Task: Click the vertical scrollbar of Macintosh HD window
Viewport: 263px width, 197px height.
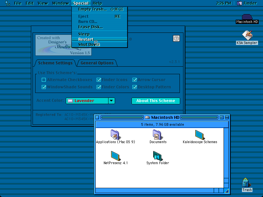Action: 226,158
